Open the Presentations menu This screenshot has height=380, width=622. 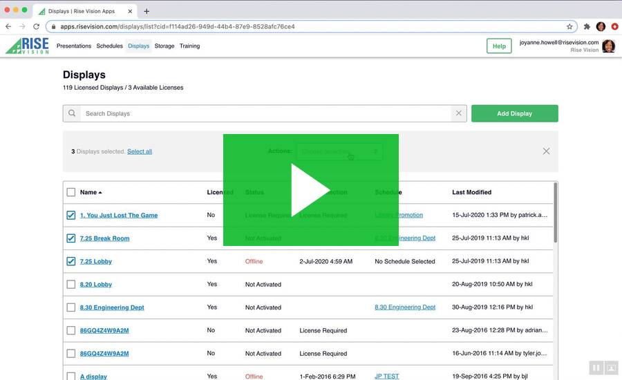[74, 46]
